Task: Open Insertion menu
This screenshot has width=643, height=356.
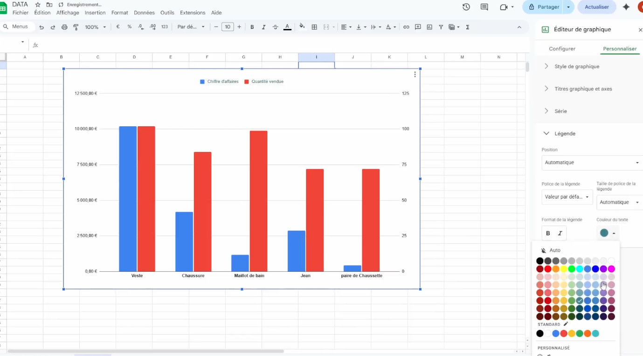Action: click(95, 13)
